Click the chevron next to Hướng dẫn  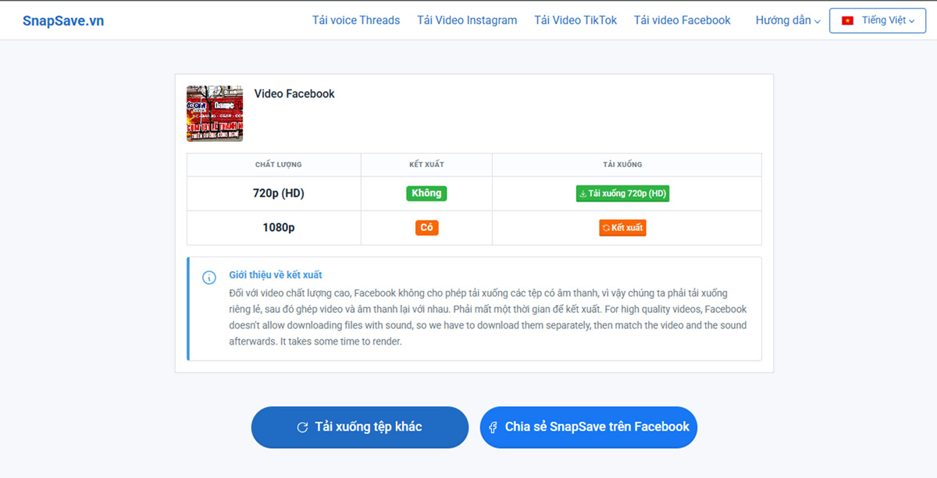click(x=817, y=22)
